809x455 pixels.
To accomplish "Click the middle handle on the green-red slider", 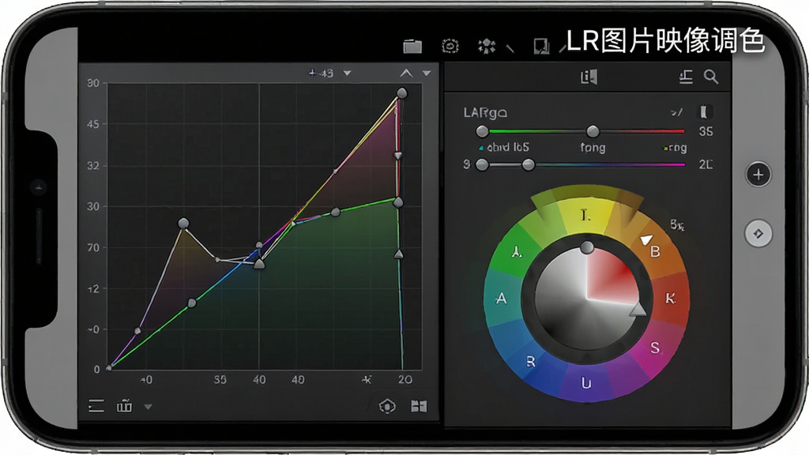I will [x=593, y=132].
